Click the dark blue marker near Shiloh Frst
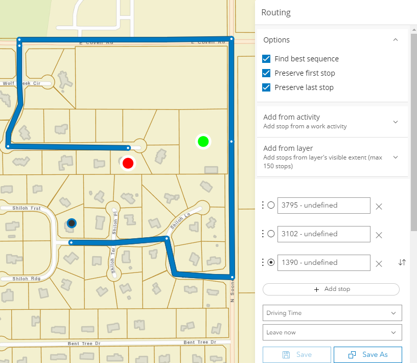The image size is (417, 363). [72, 223]
